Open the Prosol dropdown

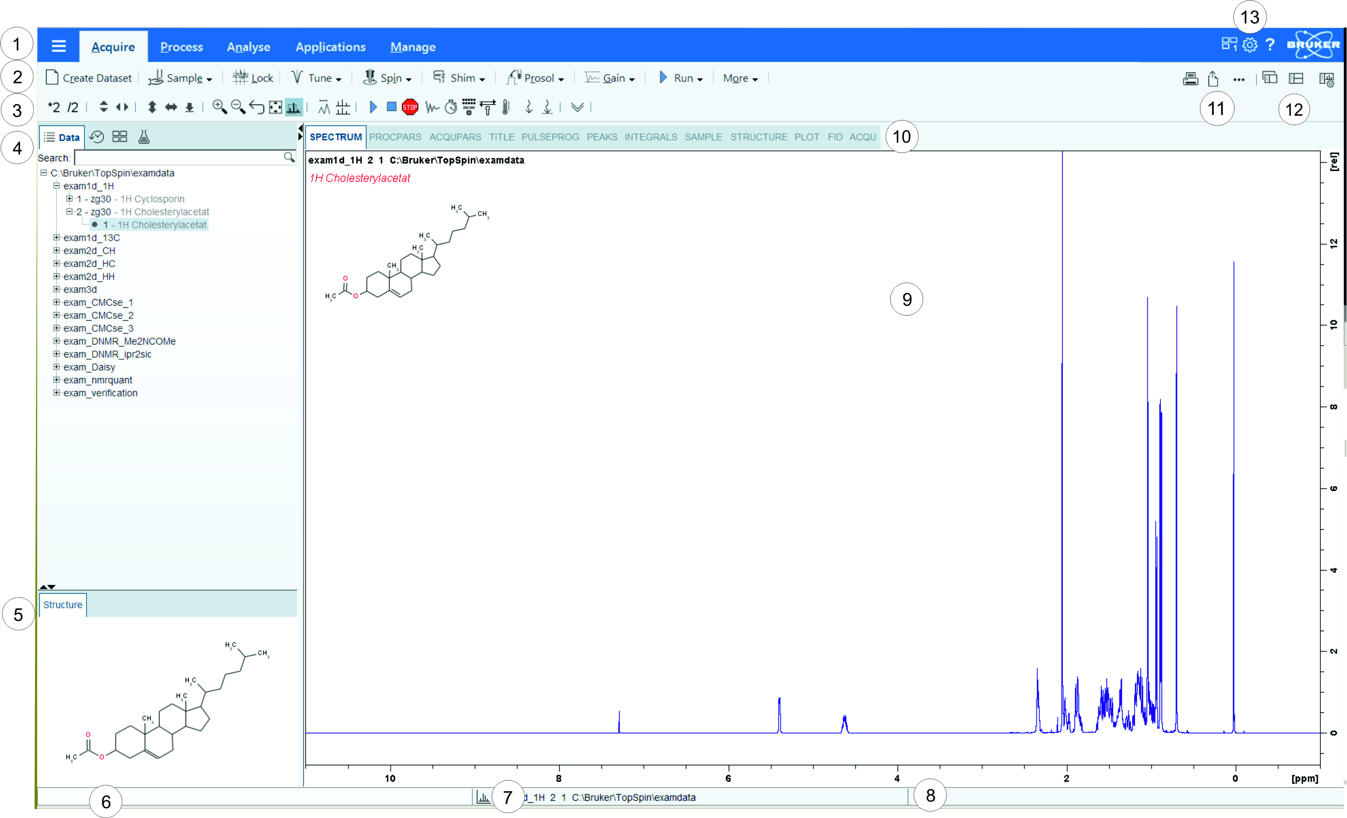(535, 78)
